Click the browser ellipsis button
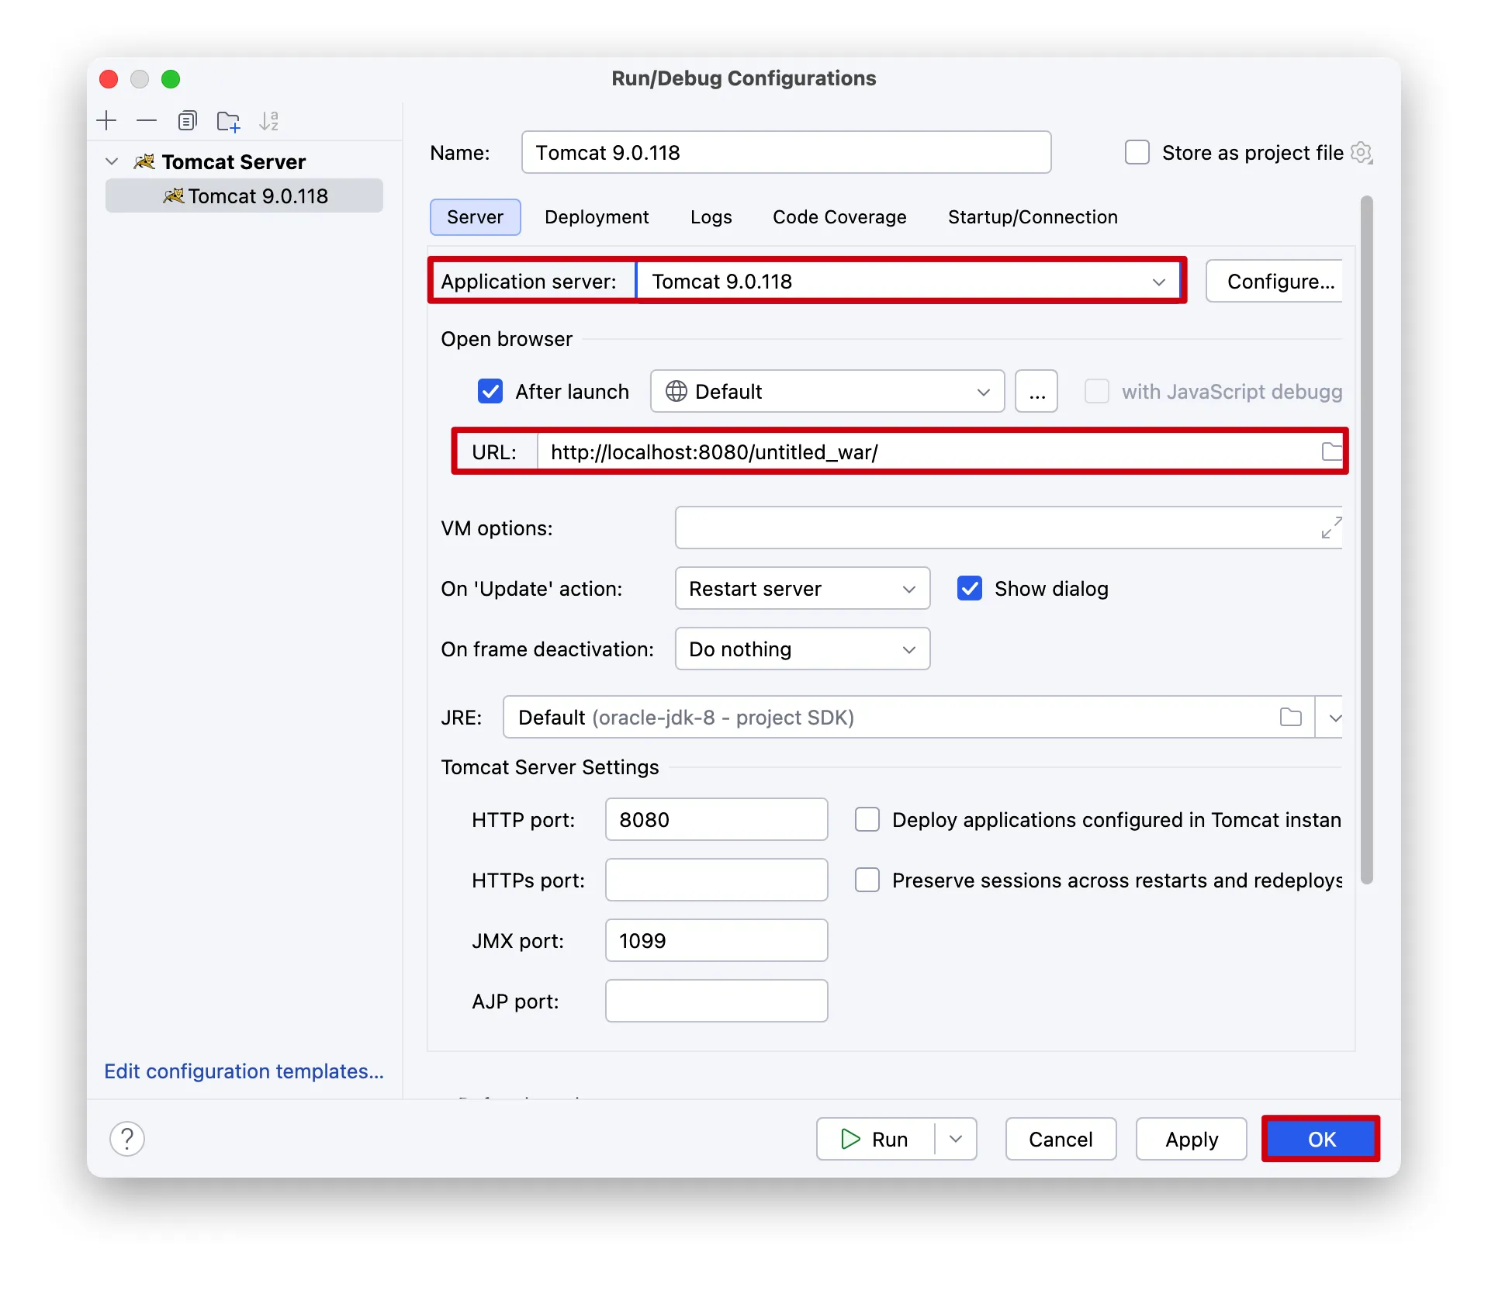1488x1294 pixels. click(1036, 392)
